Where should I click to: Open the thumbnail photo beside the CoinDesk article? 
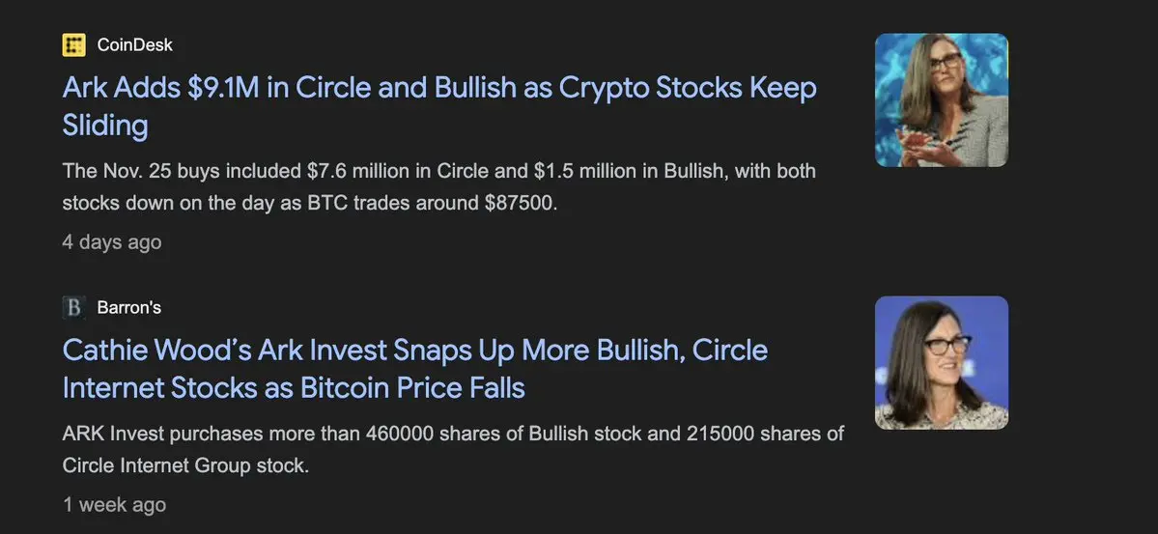942,99
